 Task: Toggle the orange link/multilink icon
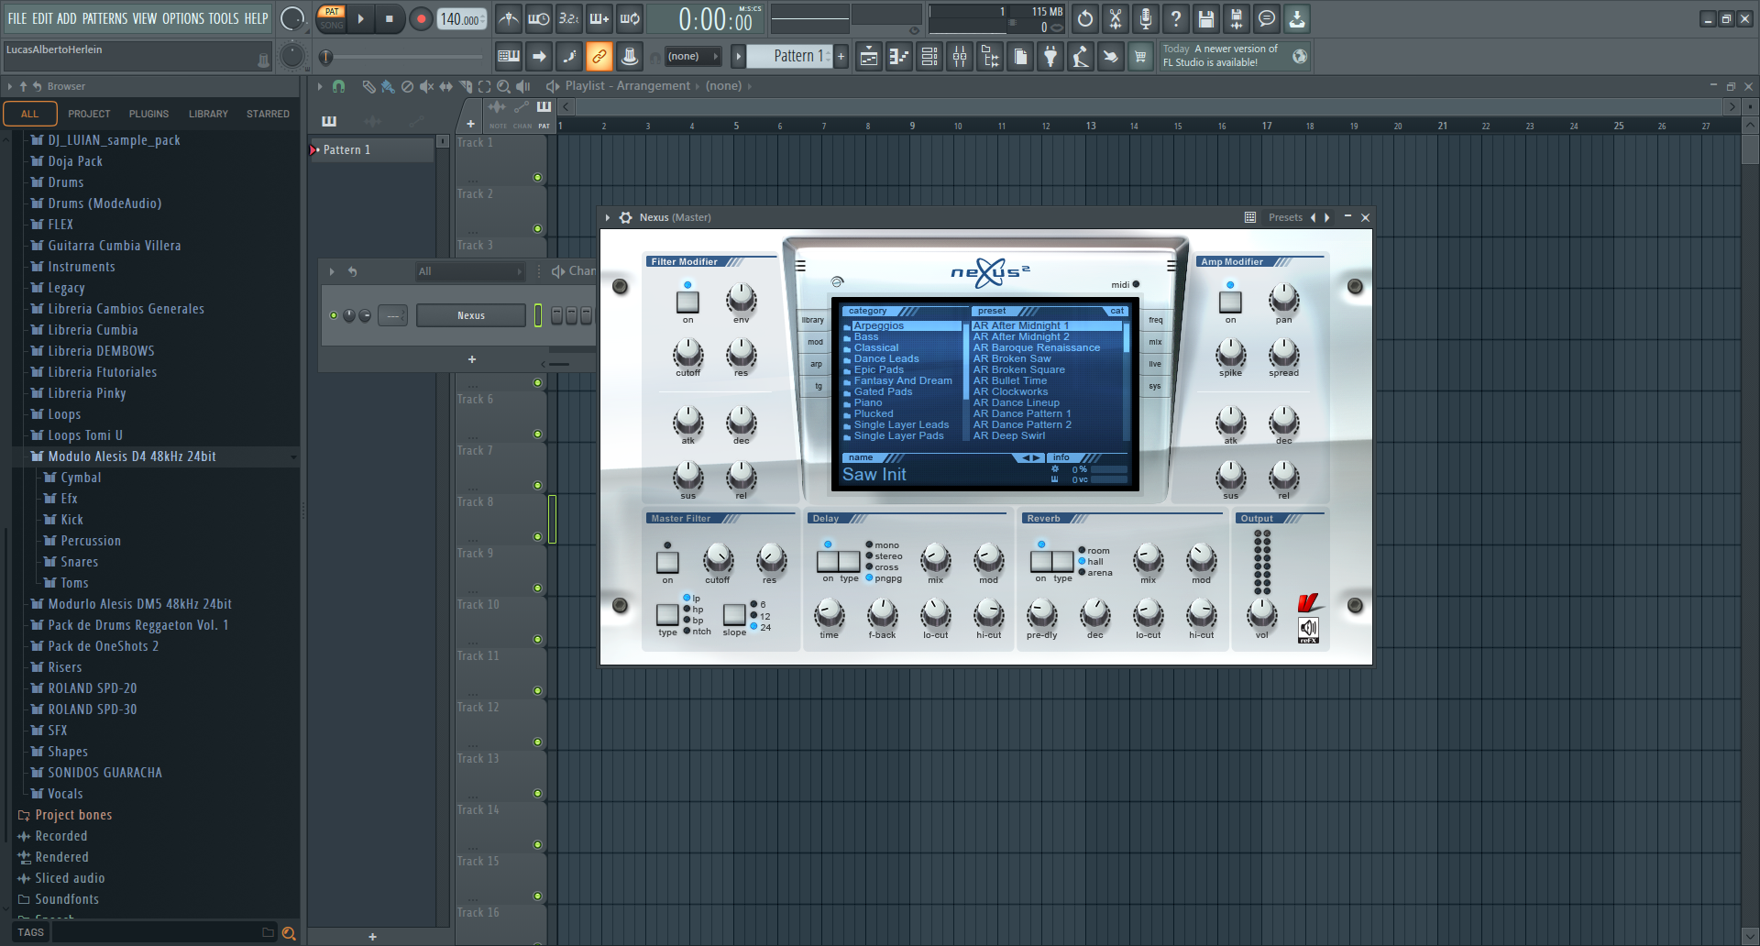coord(599,57)
